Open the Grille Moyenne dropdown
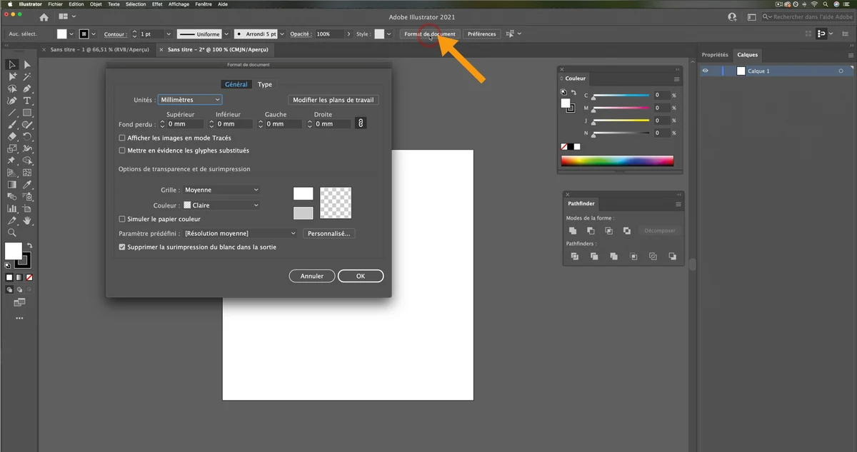Image resolution: width=857 pixels, height=452 pixels. [x=221, y=190]
